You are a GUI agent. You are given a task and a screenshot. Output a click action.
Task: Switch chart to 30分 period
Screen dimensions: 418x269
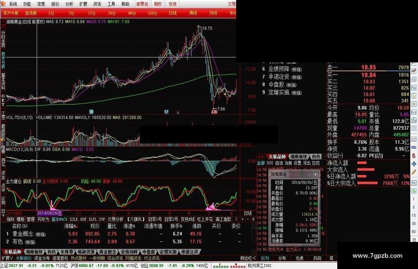(x=112, y=13)
